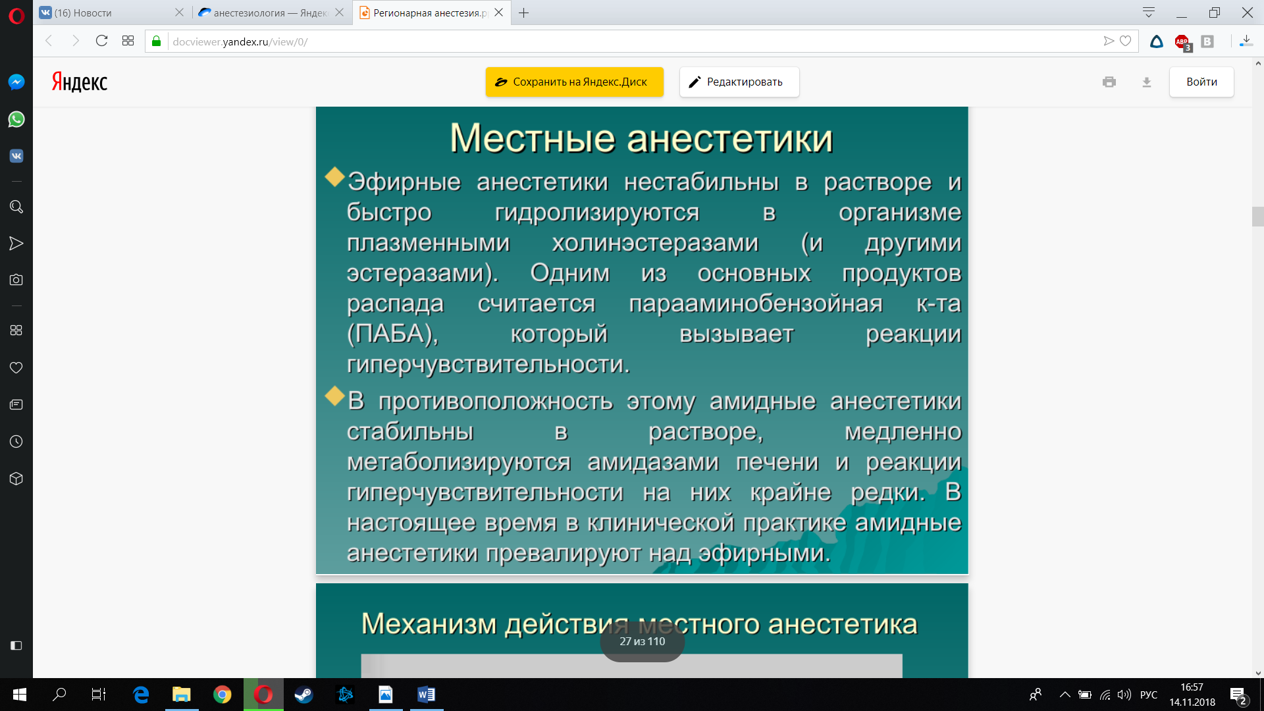Open Photos app from taskbar

click(385, 695)
